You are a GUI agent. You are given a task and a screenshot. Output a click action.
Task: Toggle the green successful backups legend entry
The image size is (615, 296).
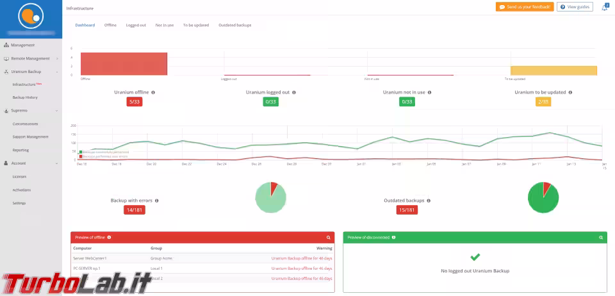pyautogui.click(x=81, y=152)
